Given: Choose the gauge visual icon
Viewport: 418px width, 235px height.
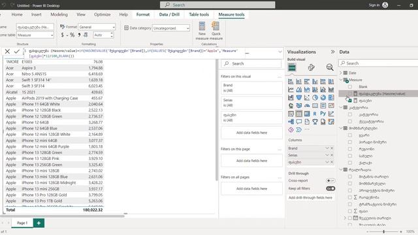Looking at the screenshot, I should coord(307,106).
